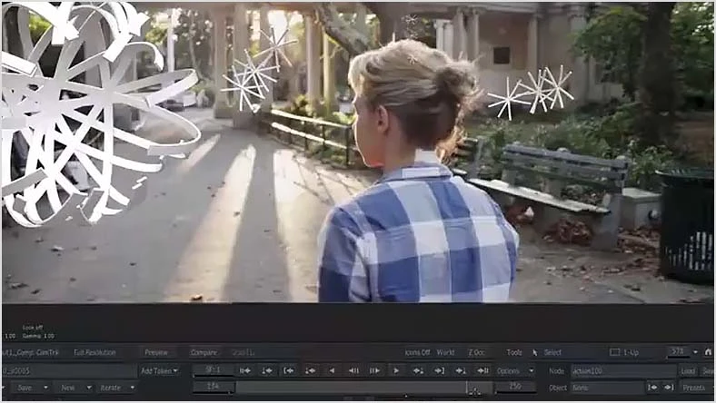Screen dimensions: 716x403
Task: Click the end frame field showing 250
Action: point(515,387)
